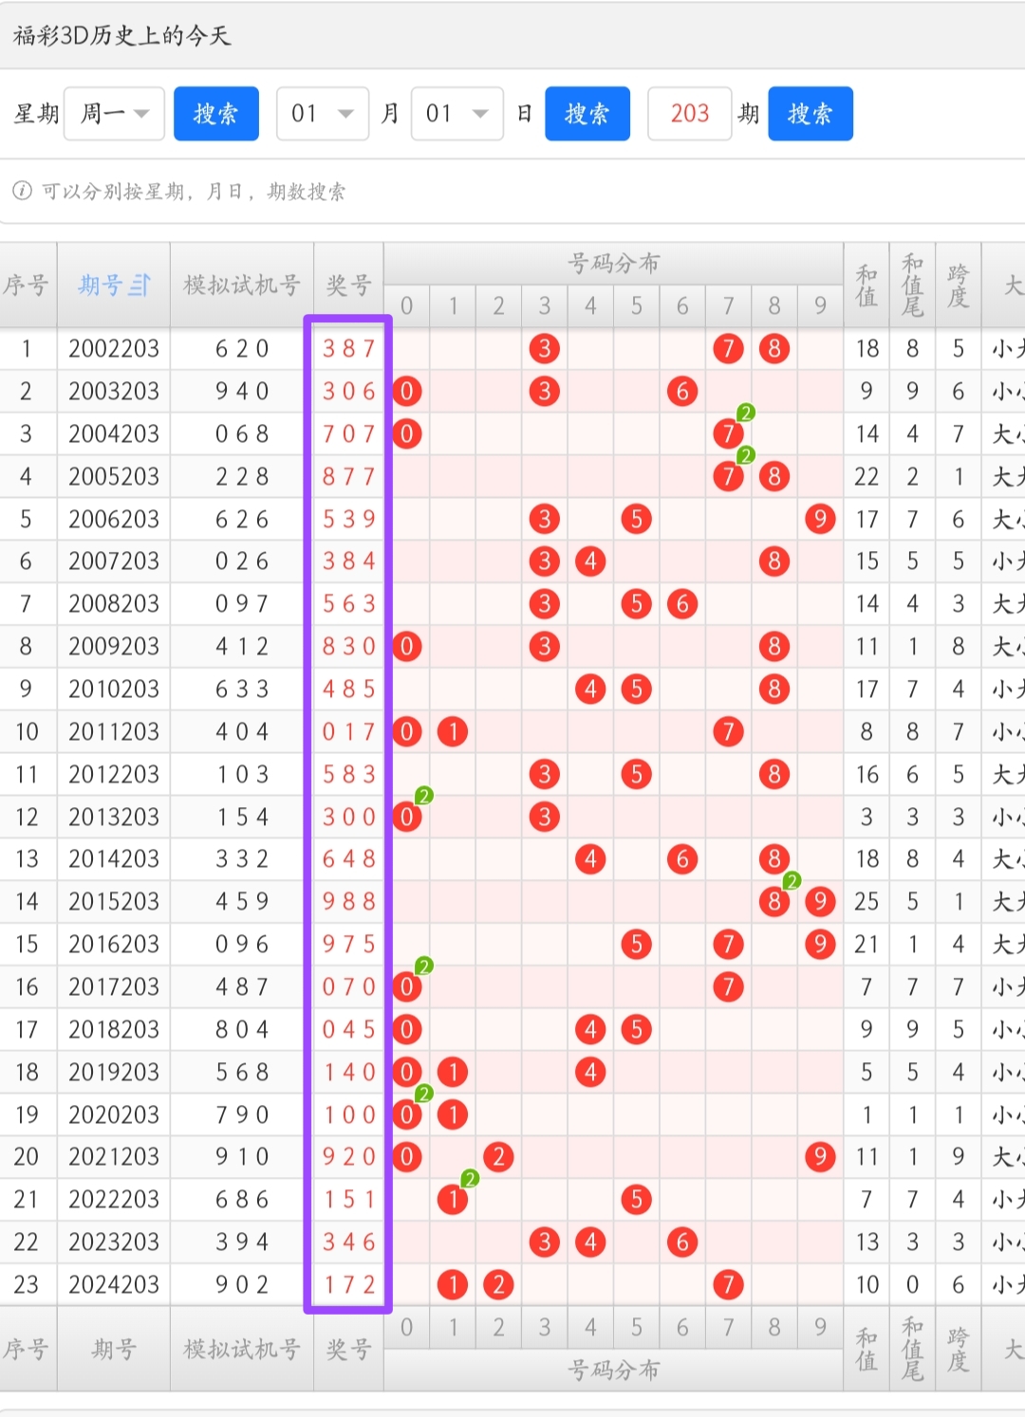Click winning number 988 in row 14
Viewport: 1025px width, 1417px height.
tap(348, 901)
